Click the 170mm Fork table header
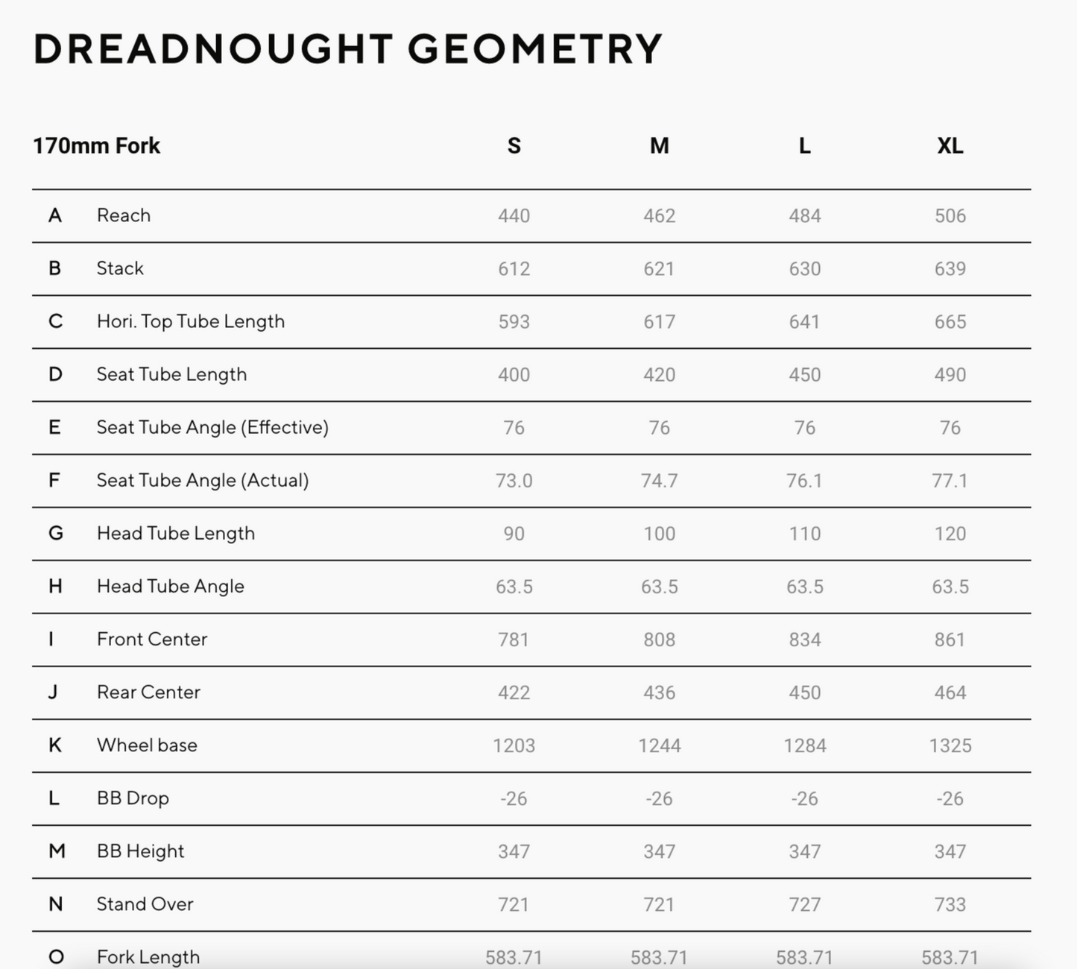The height and width of the screenshot is (969, 1077). [x=96, y=145]
